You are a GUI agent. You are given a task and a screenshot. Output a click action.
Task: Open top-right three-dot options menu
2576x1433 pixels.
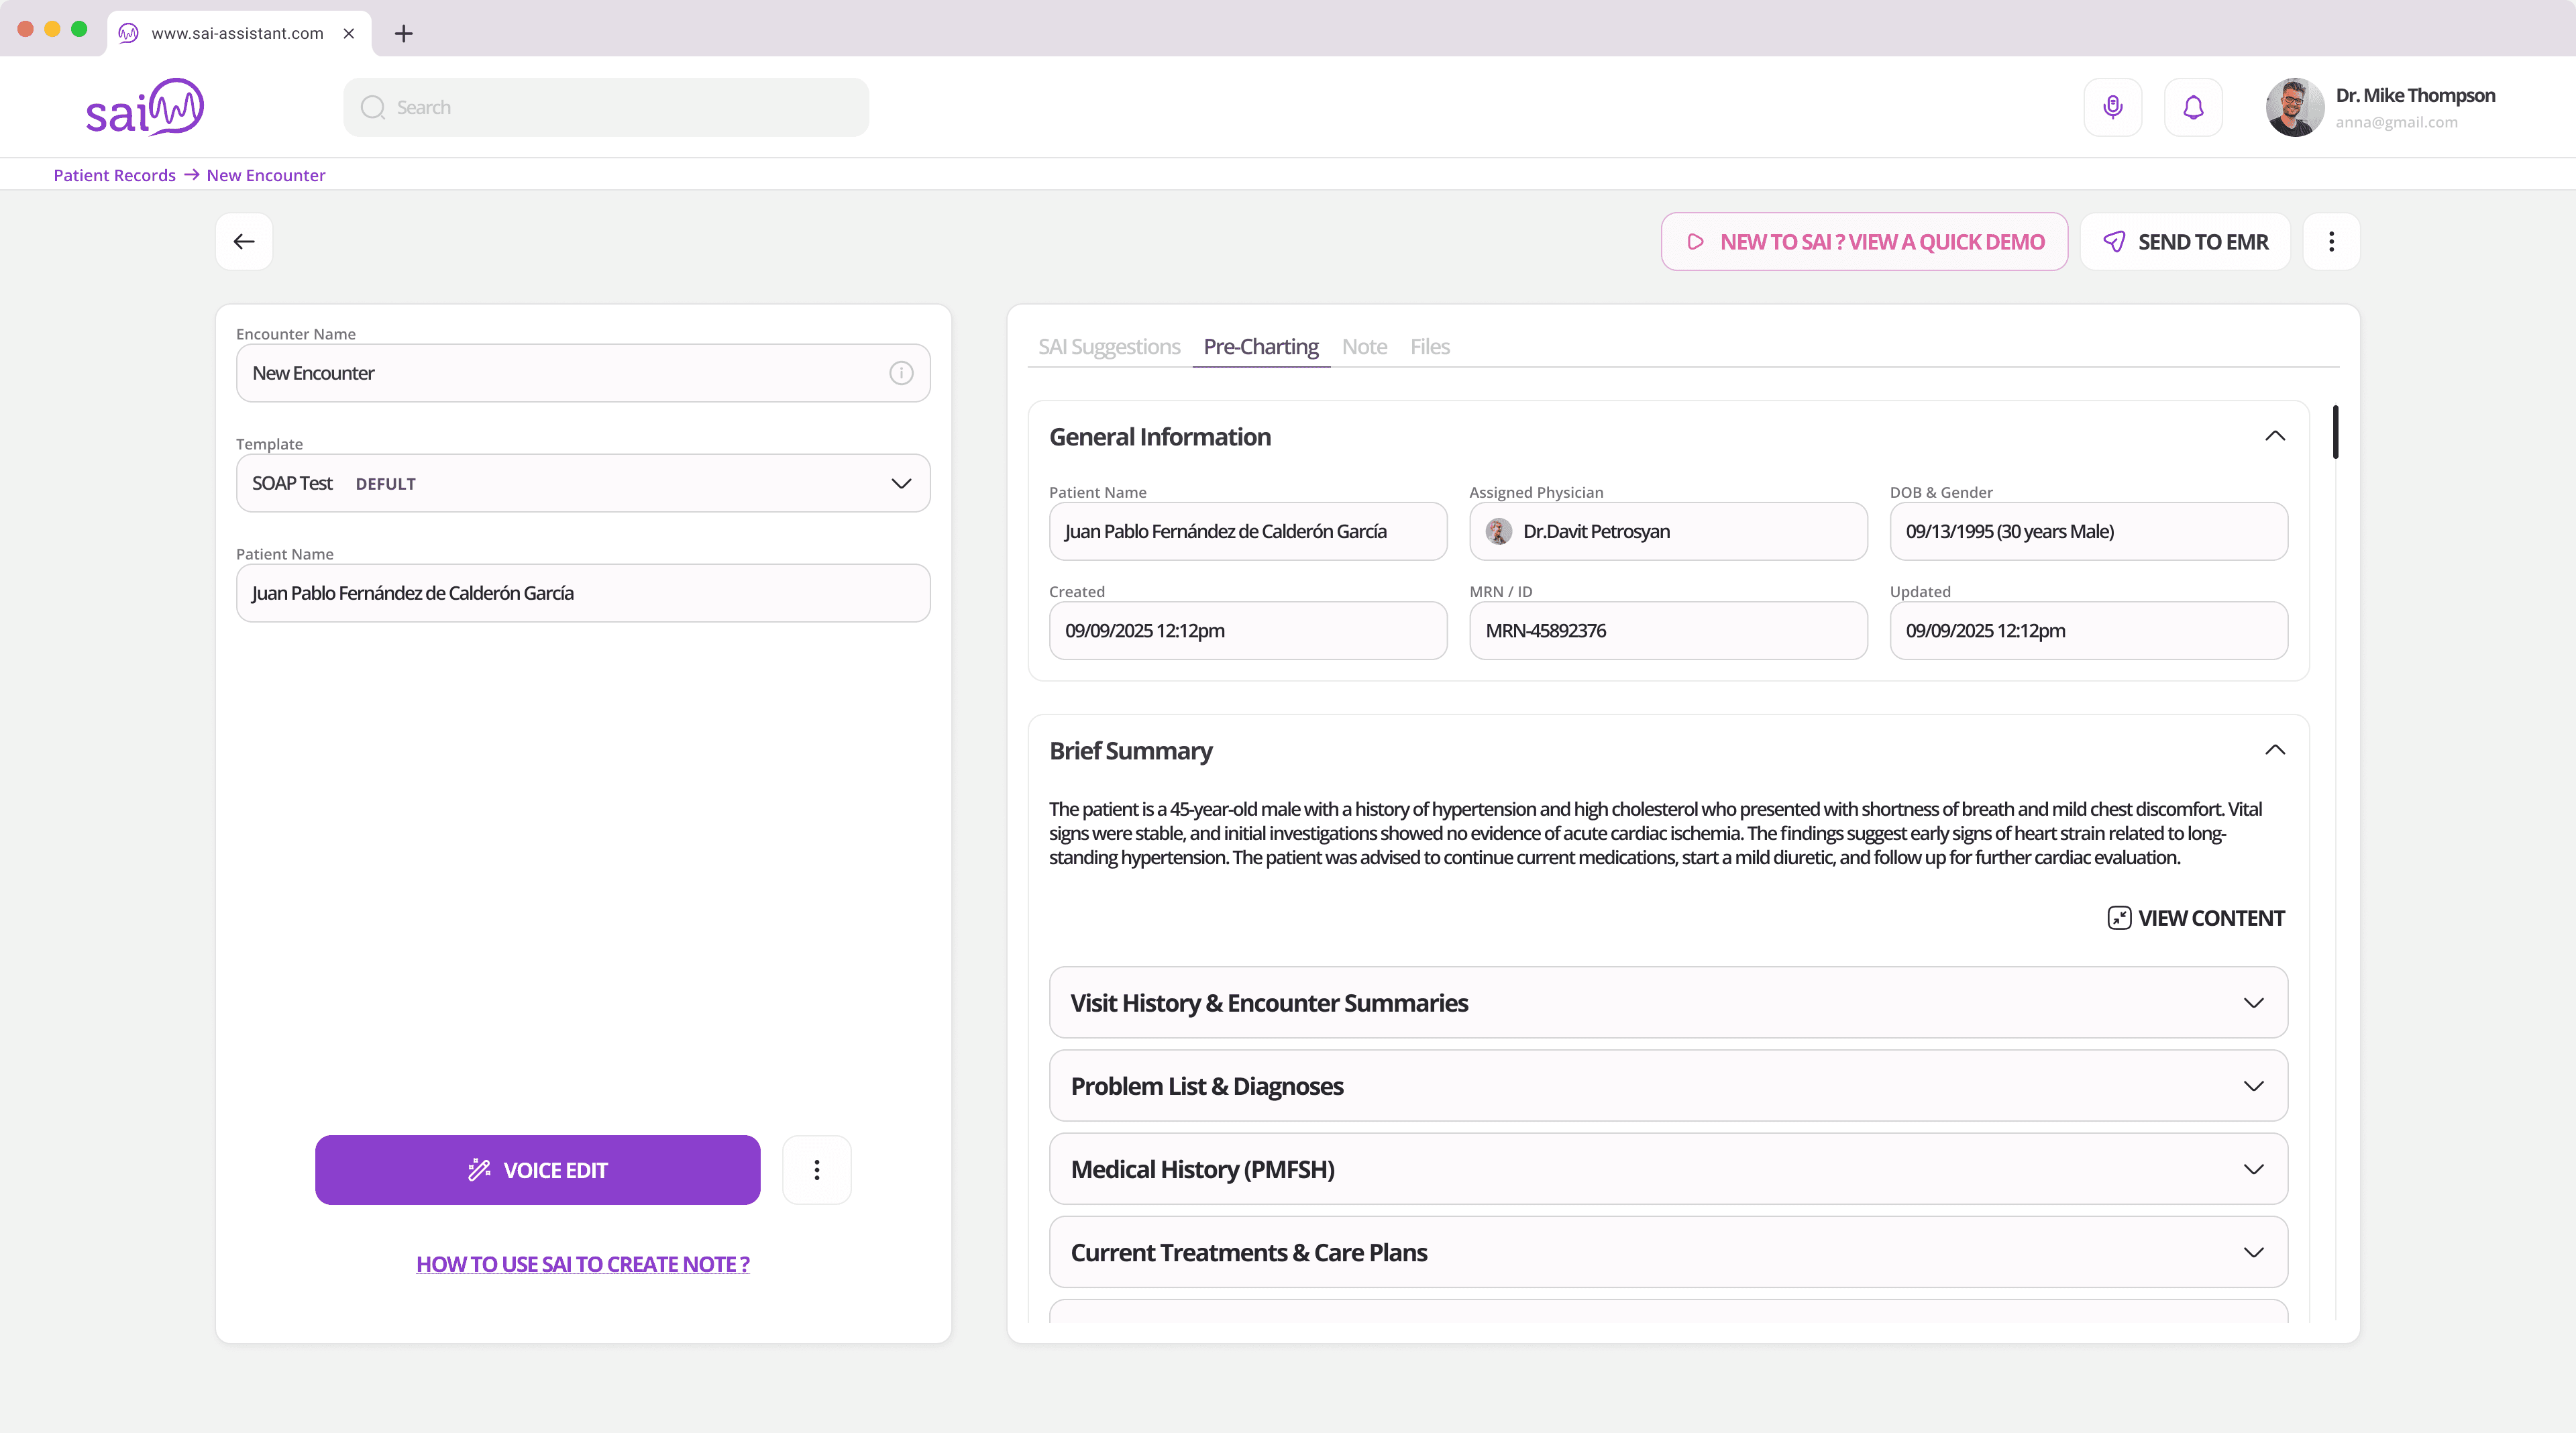[x=2331, y=241]
